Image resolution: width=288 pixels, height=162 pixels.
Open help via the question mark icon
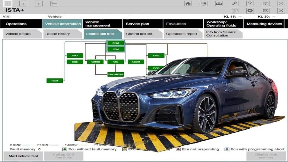pos(250,4)
